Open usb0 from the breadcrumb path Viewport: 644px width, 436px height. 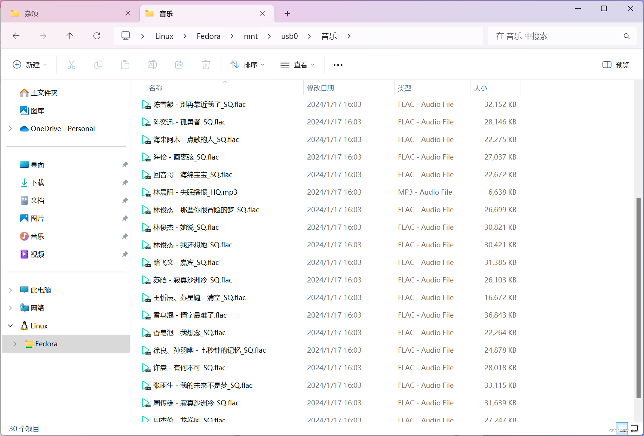click(x=289, y=36)
